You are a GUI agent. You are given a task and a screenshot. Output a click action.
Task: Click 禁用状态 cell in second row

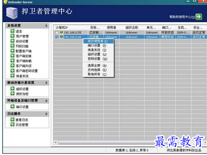coord(167,37)
